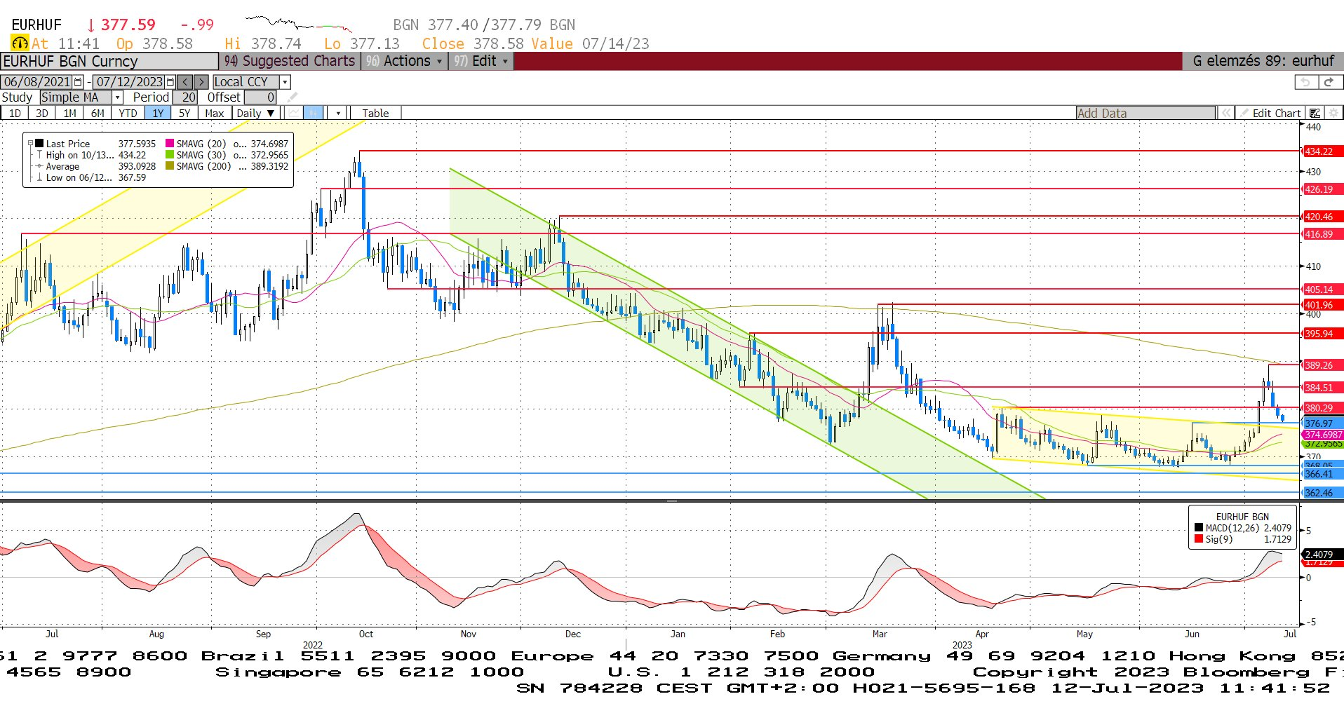Select the Max range tab
1344x727 pixels.
click(x=215, y=113)
